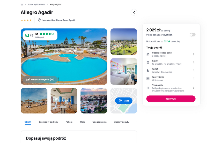Viewport: 207px width, 143px height.
Task: Expand the Wylot departure airport chevron
Action: (x=194, y=70)
